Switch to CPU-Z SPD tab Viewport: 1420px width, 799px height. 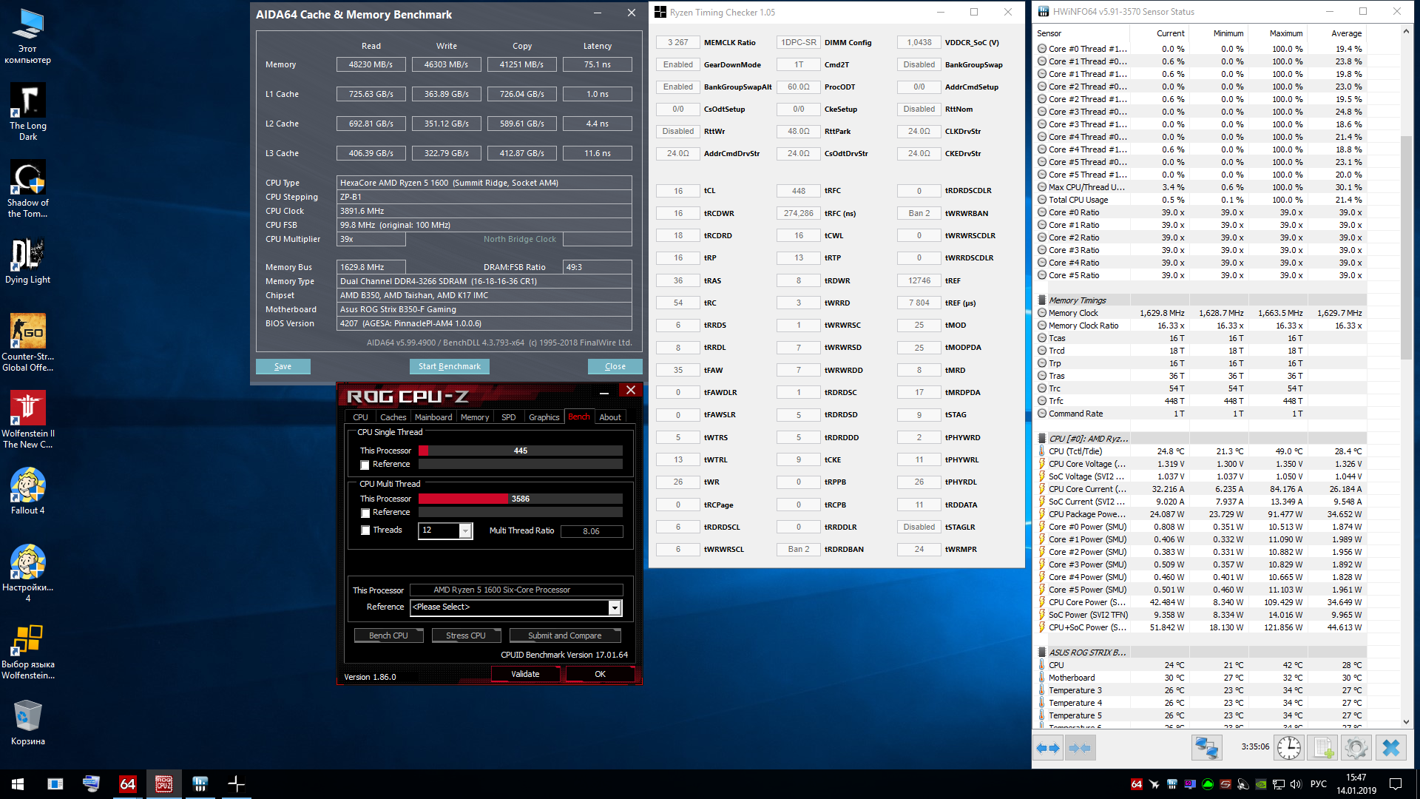[508, 417]
